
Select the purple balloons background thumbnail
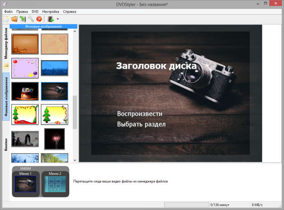tap(25, 68)
